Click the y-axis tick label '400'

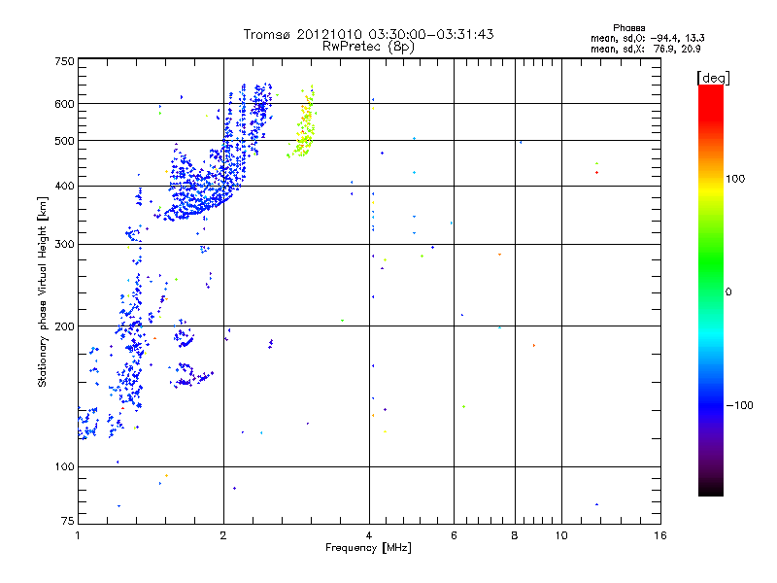65,187
